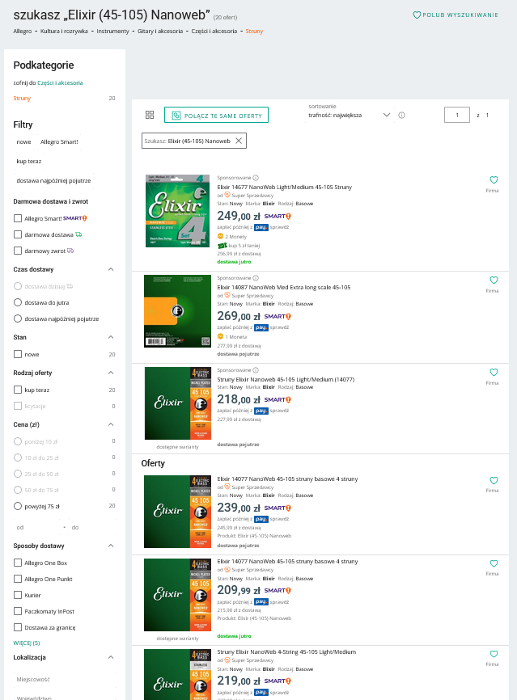Click the grid view layout icon
517x700 pixels.
(150, 115)
